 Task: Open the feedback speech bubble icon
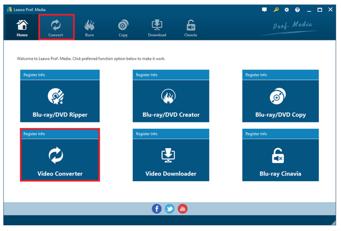pos(264,9)
